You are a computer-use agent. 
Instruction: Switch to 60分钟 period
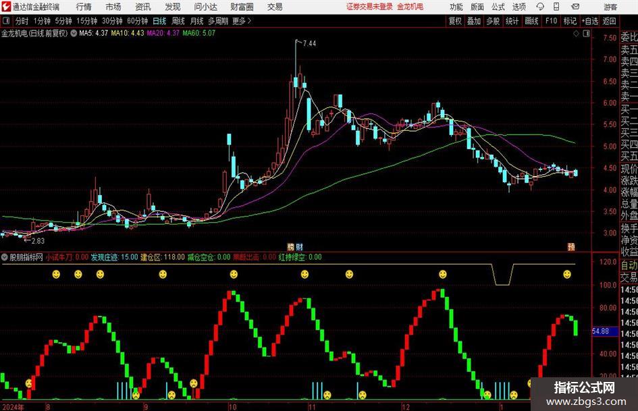point(137,21)
